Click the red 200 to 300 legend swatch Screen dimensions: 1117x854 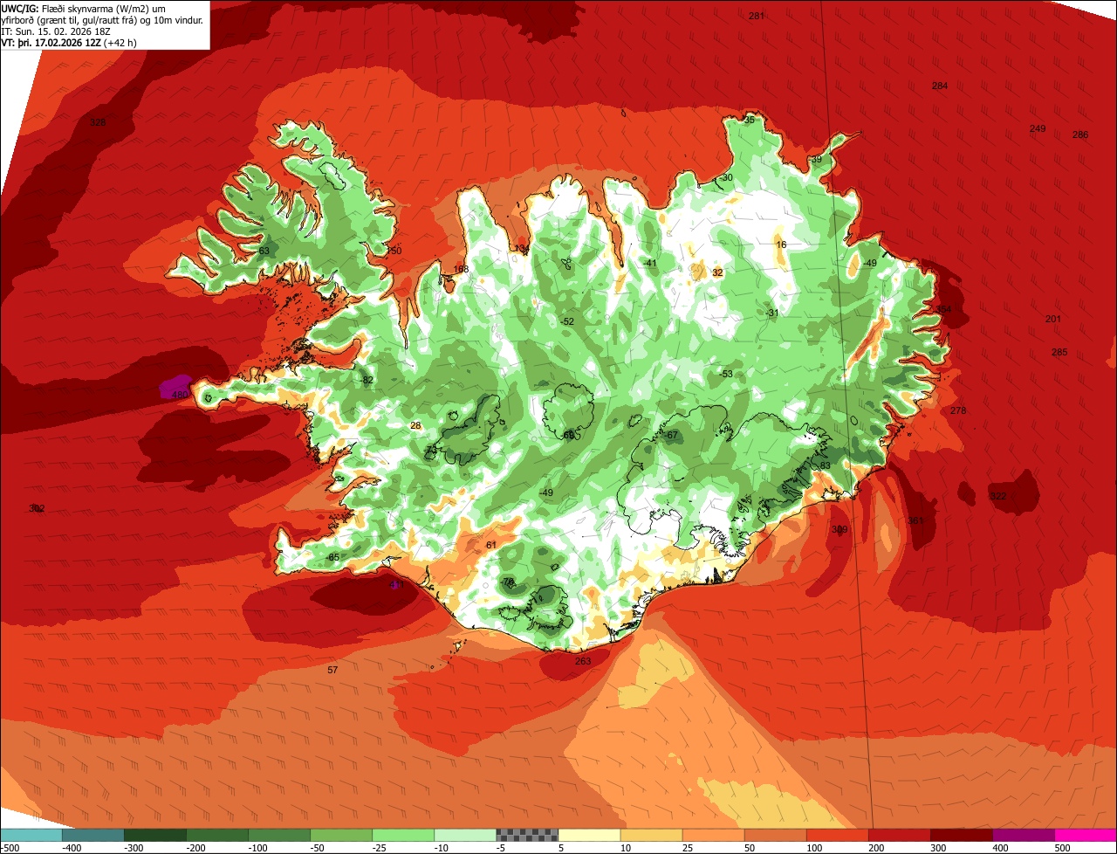tap(899, 835)
